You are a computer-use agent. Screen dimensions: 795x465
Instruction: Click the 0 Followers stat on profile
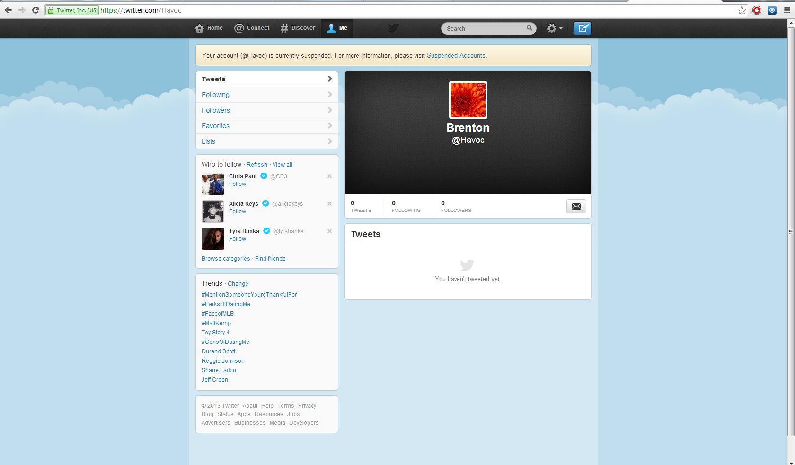456,206
